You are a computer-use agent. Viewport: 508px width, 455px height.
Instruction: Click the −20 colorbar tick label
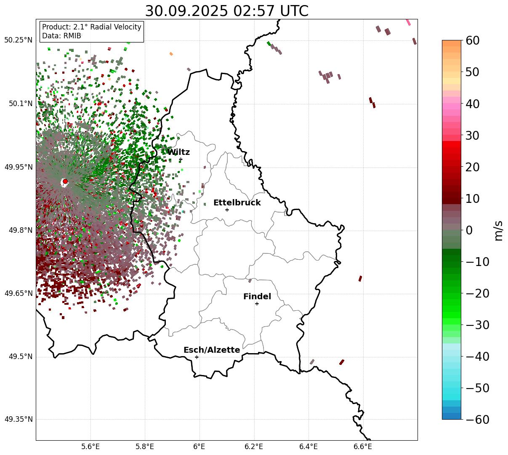477,293
